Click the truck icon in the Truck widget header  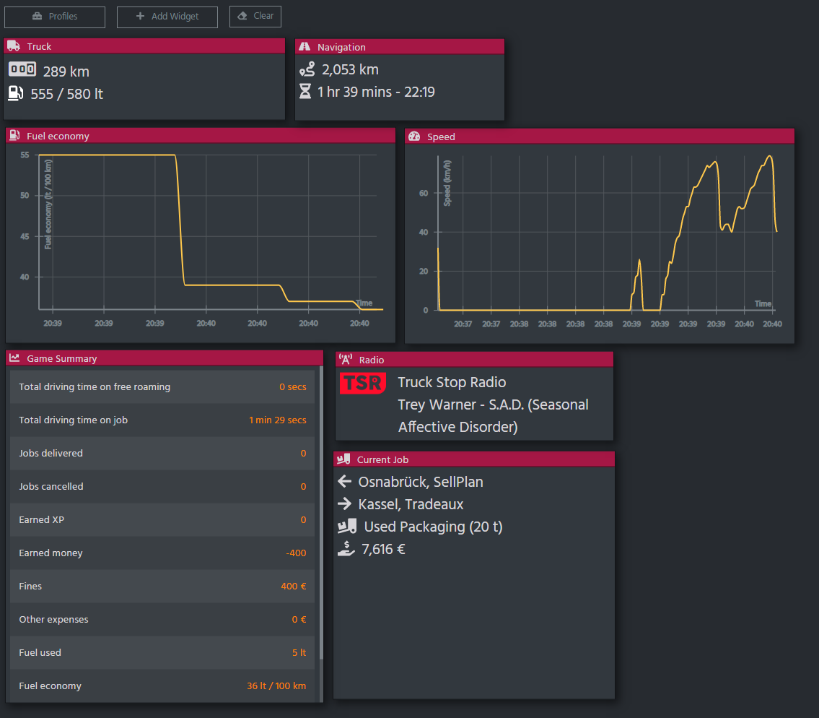coord(14,45)
